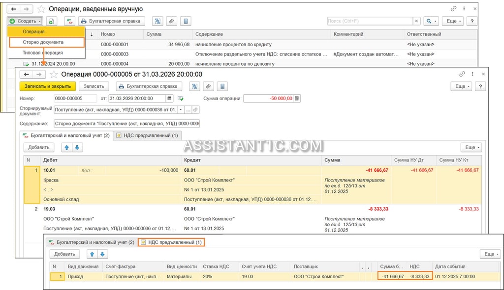
Task: Move VAT row up in lower panel
Action: pyautogui.click(x=92, y=254)
